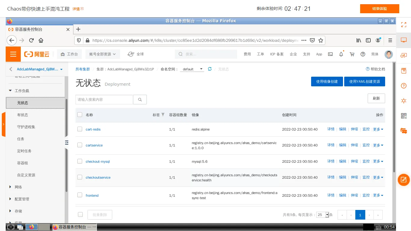411x231 pixels.
Task: Focus the deployment search input
Action: coord(104,100)
